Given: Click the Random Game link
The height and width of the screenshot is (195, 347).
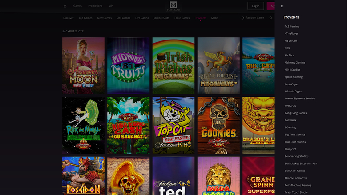Looking at the screenshot, I should (x=255, y=18).
